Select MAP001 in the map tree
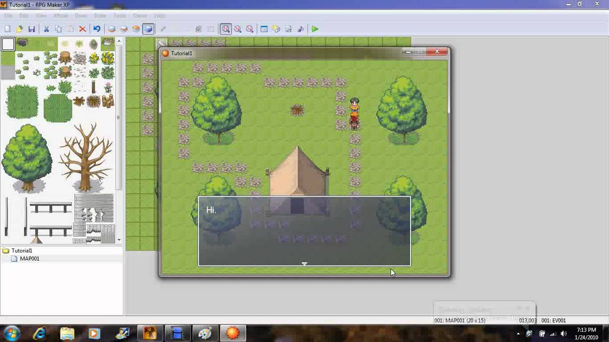 29,258
